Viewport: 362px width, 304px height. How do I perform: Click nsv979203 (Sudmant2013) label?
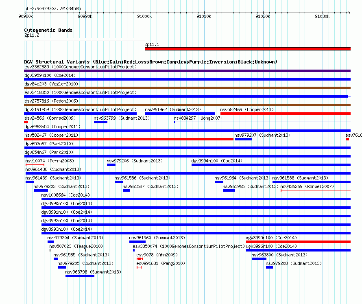tap(61, 186)
